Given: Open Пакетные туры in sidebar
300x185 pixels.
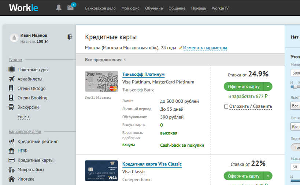Looking at the screenshot, I should point(33,70).
